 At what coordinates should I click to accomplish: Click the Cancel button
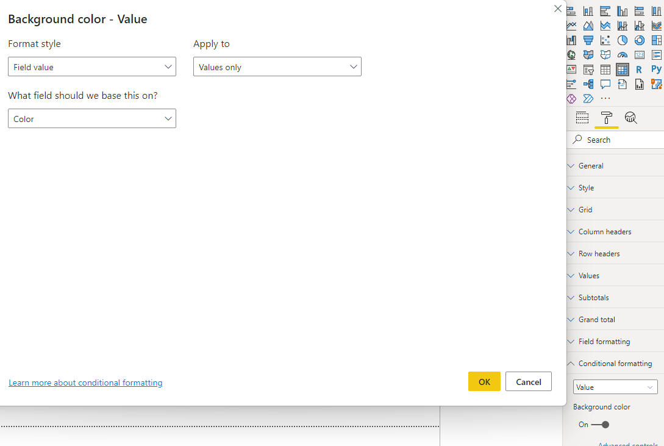point(529,381)
